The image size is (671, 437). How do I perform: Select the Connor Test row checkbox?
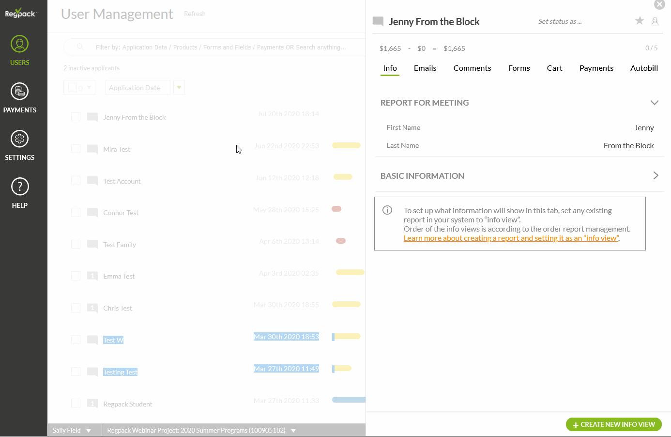[x=76, y=213]
